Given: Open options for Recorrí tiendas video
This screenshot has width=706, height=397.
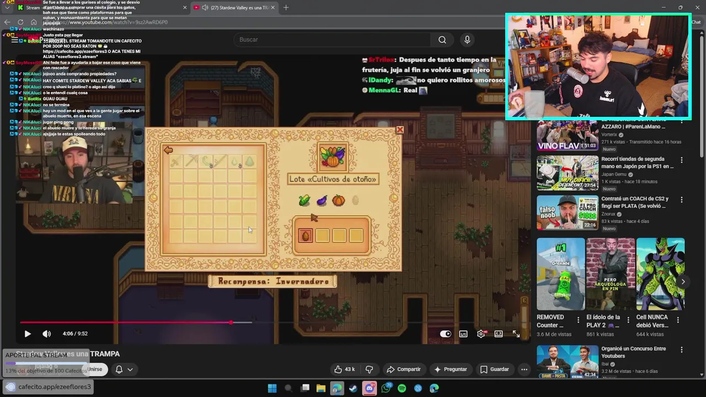Looking at the screenshot, I should tap(682, 160).
